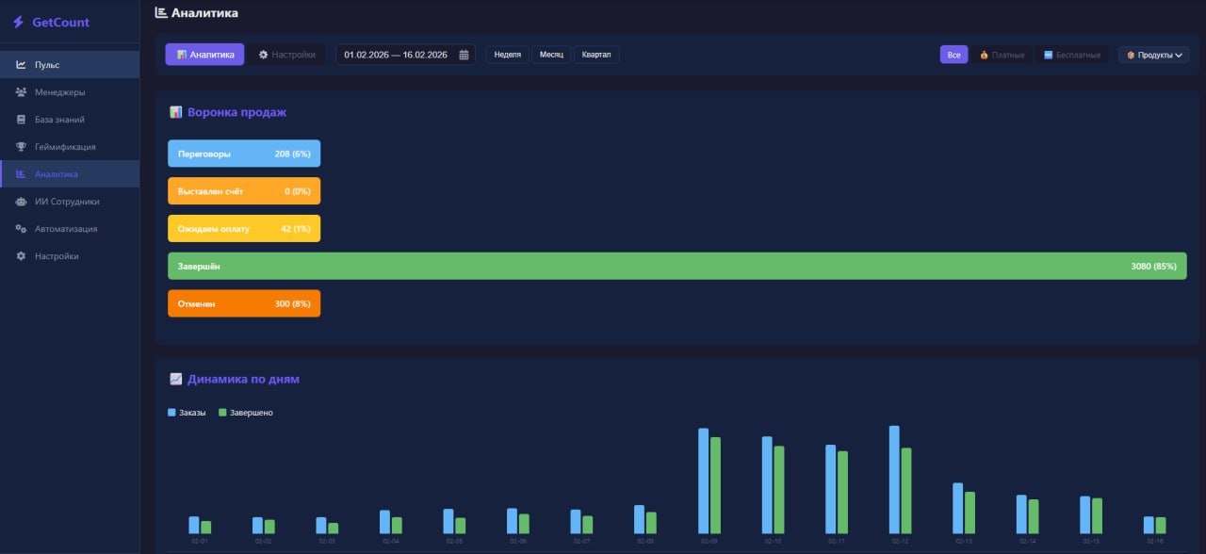Select ИИ Сотрудники robot icon
The height and width of the screenshot is (554, 1206).
(21, 202)
